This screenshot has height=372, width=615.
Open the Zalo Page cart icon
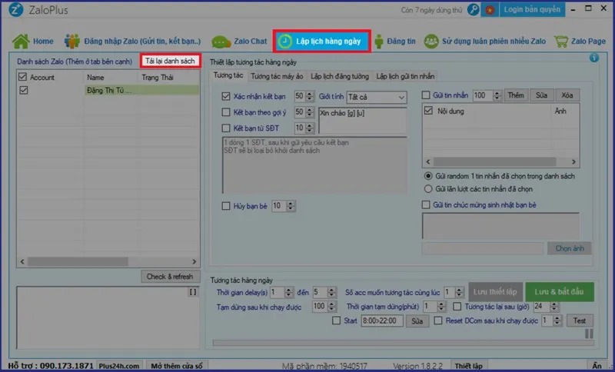pyautogui.click(x=561, y=41)
